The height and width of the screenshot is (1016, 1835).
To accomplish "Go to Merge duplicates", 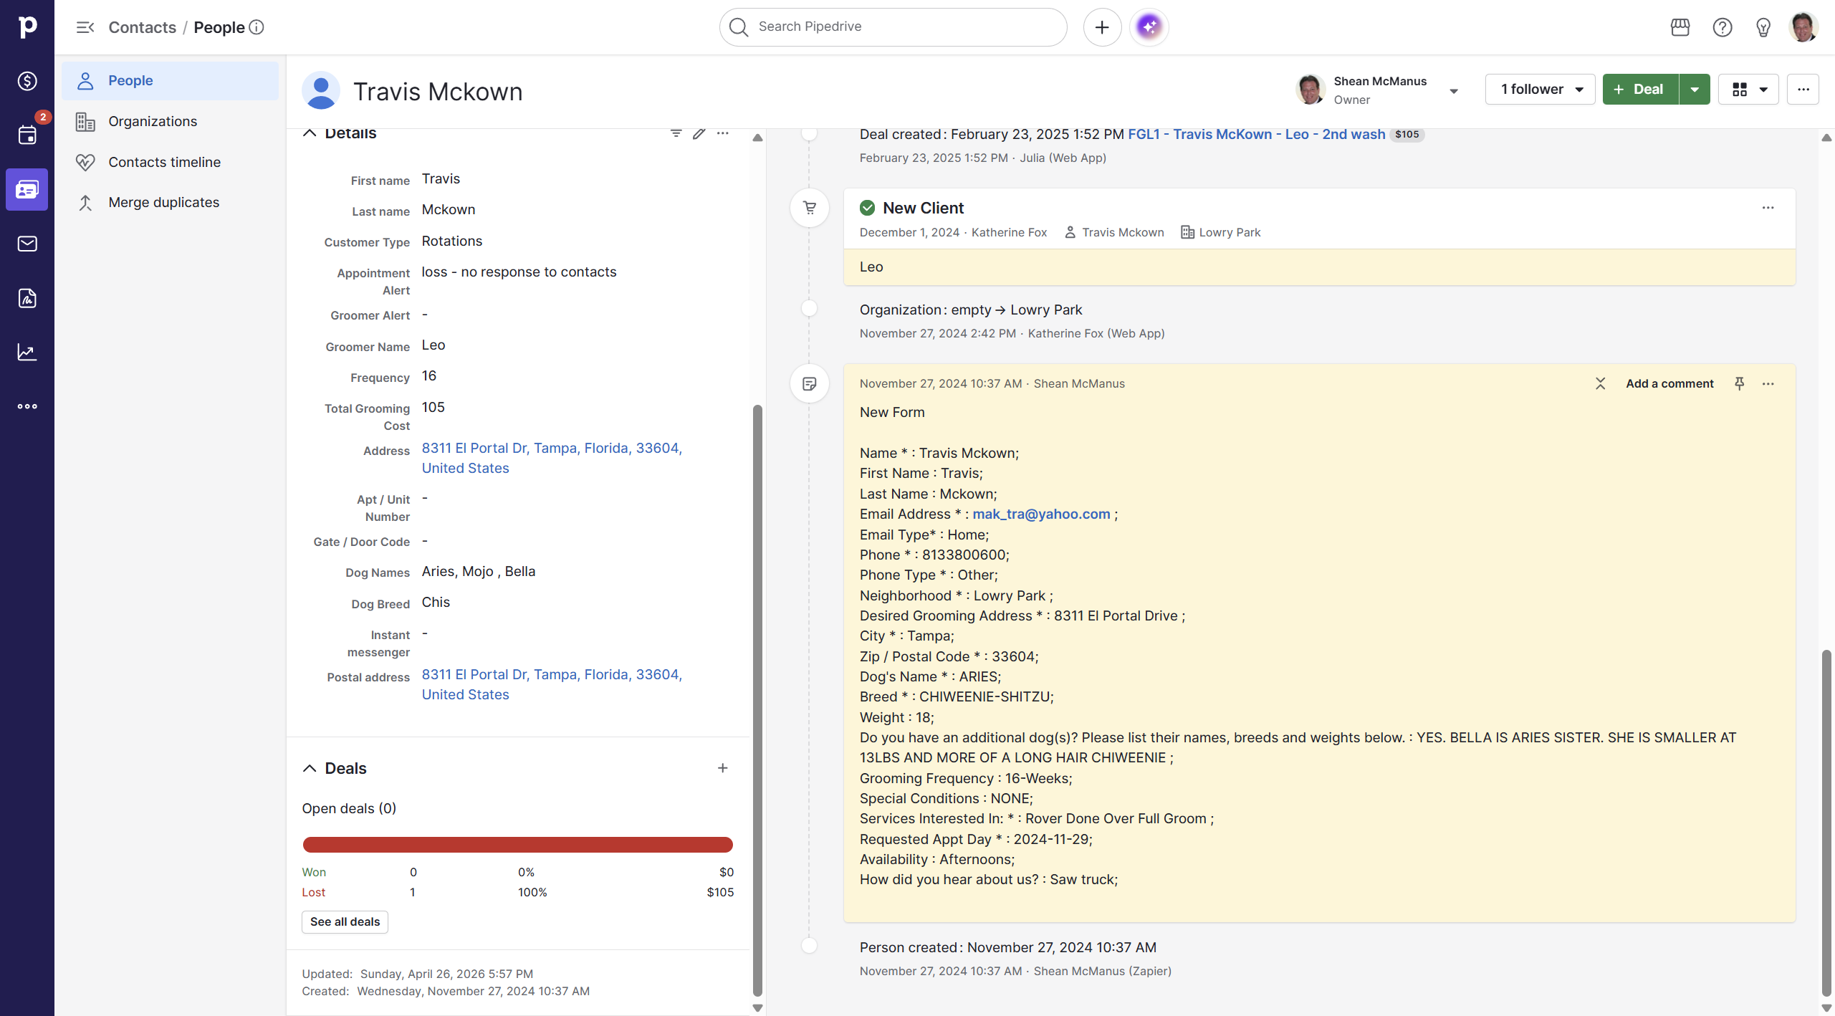I will click(164, 202).
